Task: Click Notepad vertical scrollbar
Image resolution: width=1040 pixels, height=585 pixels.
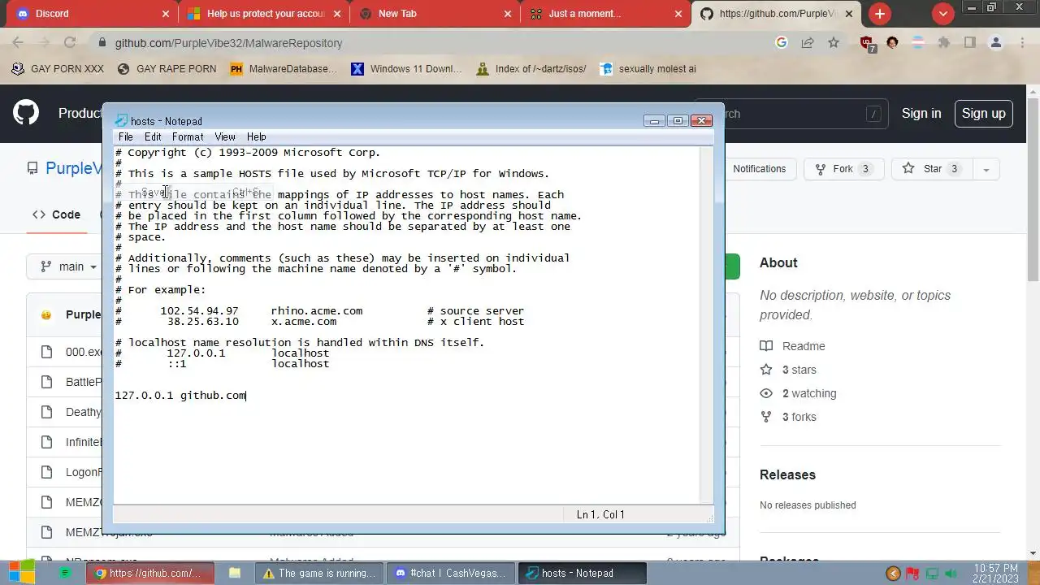Action: coord(706,325)
